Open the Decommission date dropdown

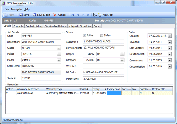(x=170, y=67)
